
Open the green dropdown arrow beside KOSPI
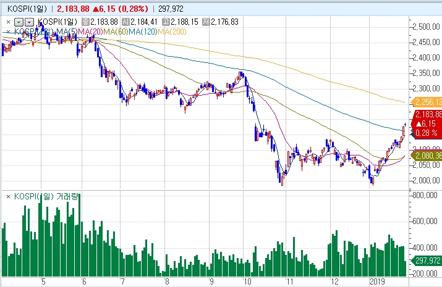click(x=18, y=22)
